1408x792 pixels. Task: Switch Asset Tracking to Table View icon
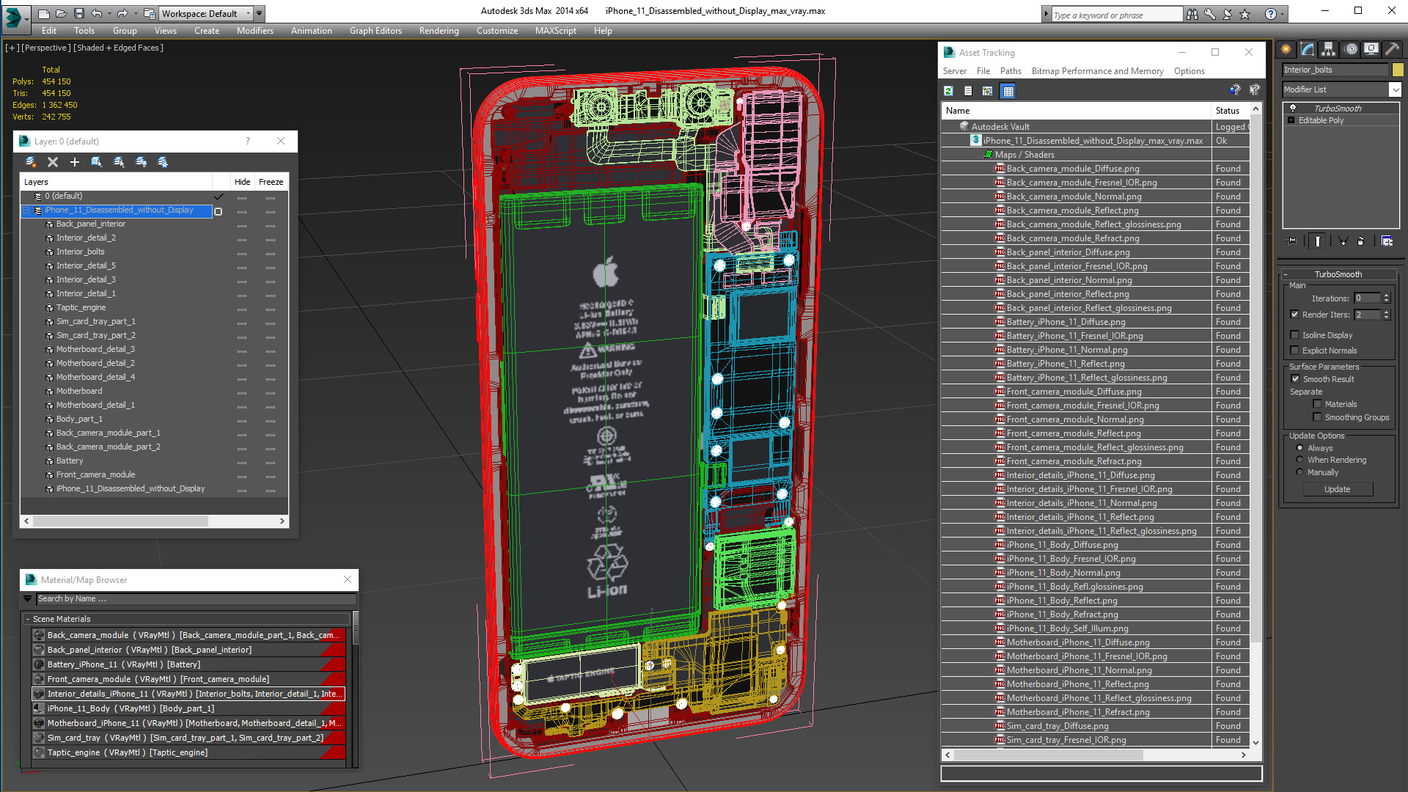(x=1008, y=91)
